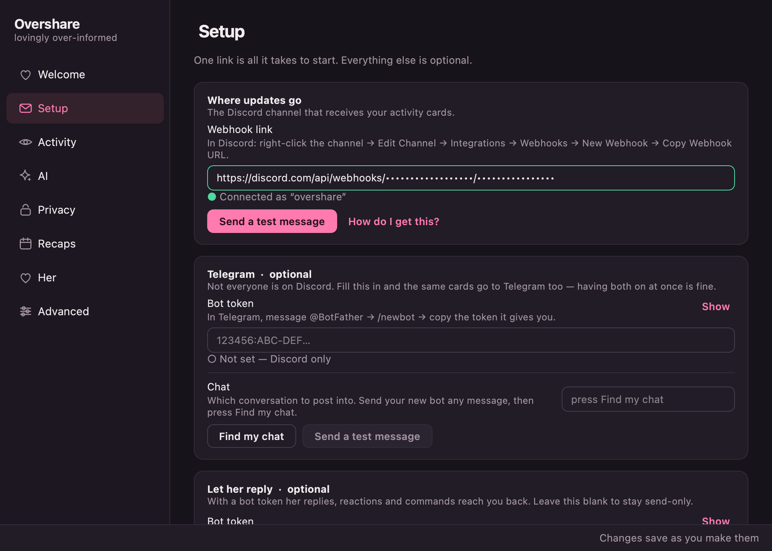Click the Telegram Send a test message button
Screen dimensions: 772x551
coord(367,436)
